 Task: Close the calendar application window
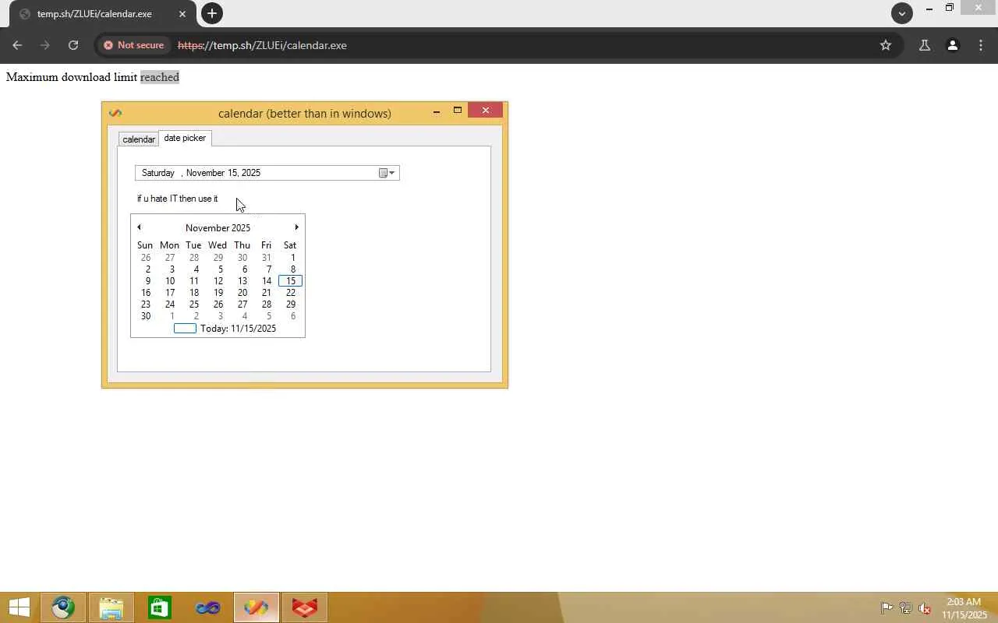(486, 111)
